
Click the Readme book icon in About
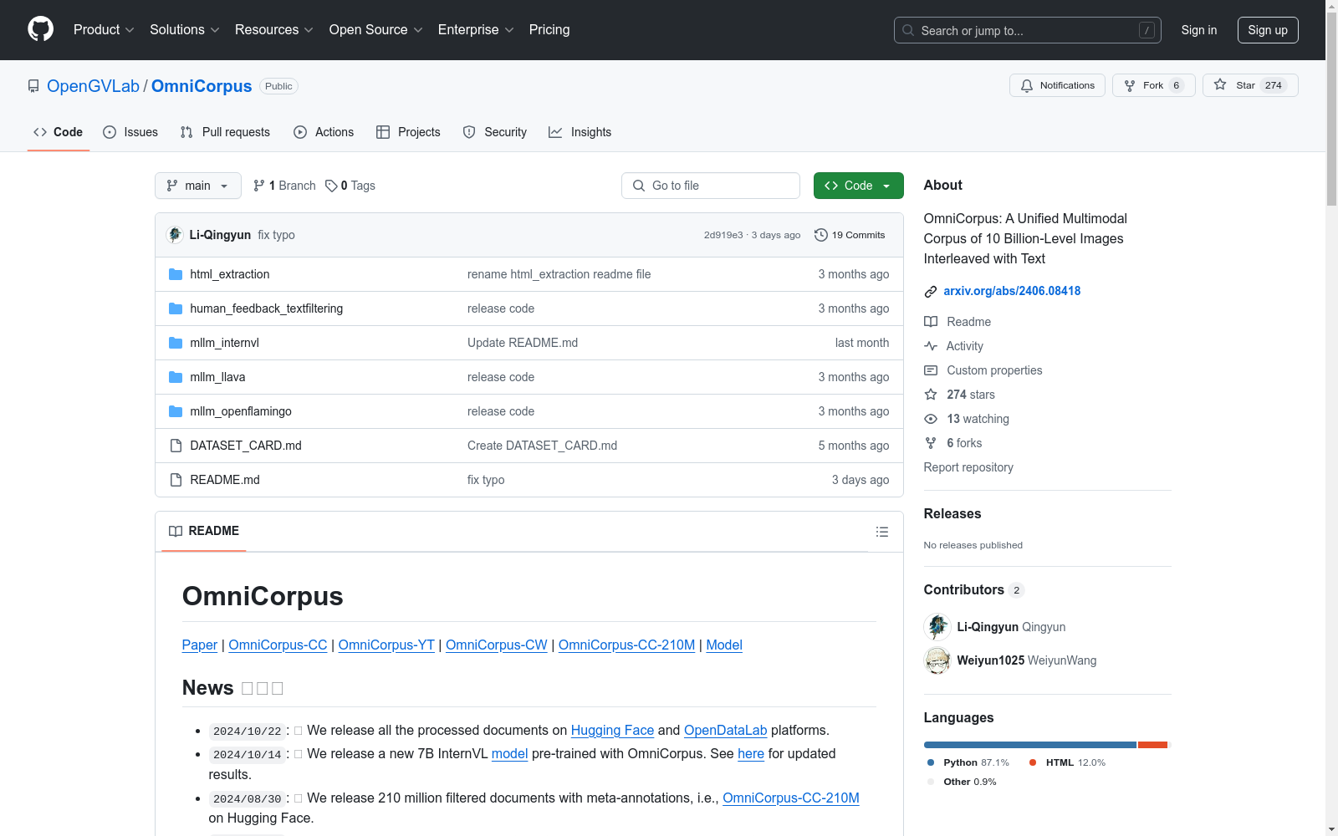931,322
